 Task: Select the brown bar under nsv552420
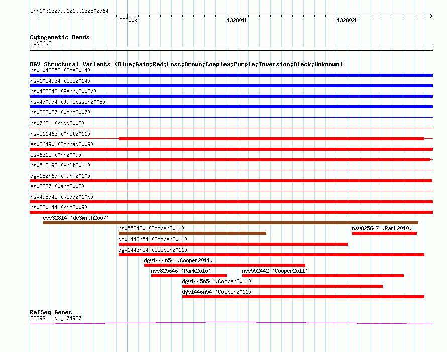[192, 233]
